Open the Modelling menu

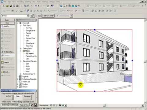21,2
